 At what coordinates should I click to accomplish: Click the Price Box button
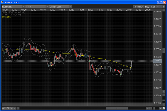point(138,7)
